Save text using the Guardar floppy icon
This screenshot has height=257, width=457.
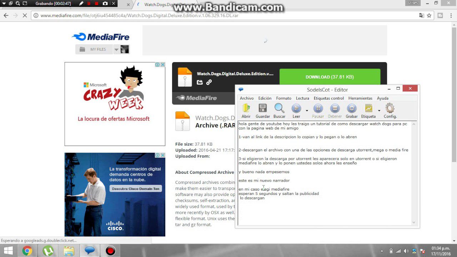(263, 111)
